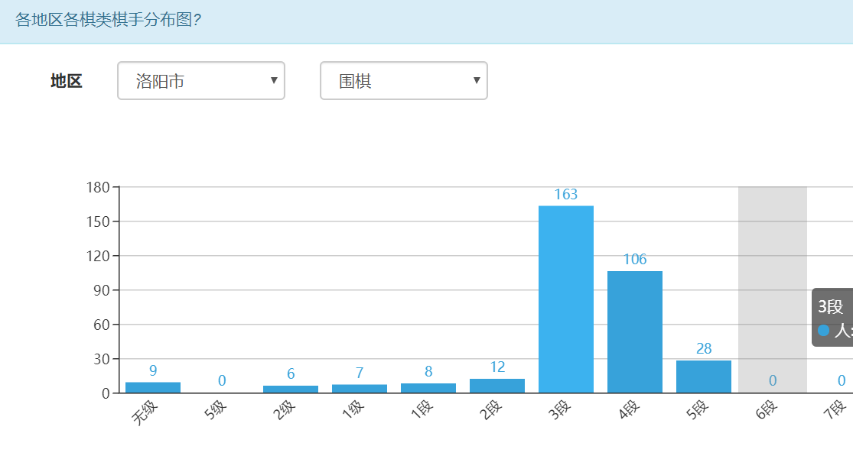
Task: Click the 3段 bar showing 163
Action: point(565,299)
